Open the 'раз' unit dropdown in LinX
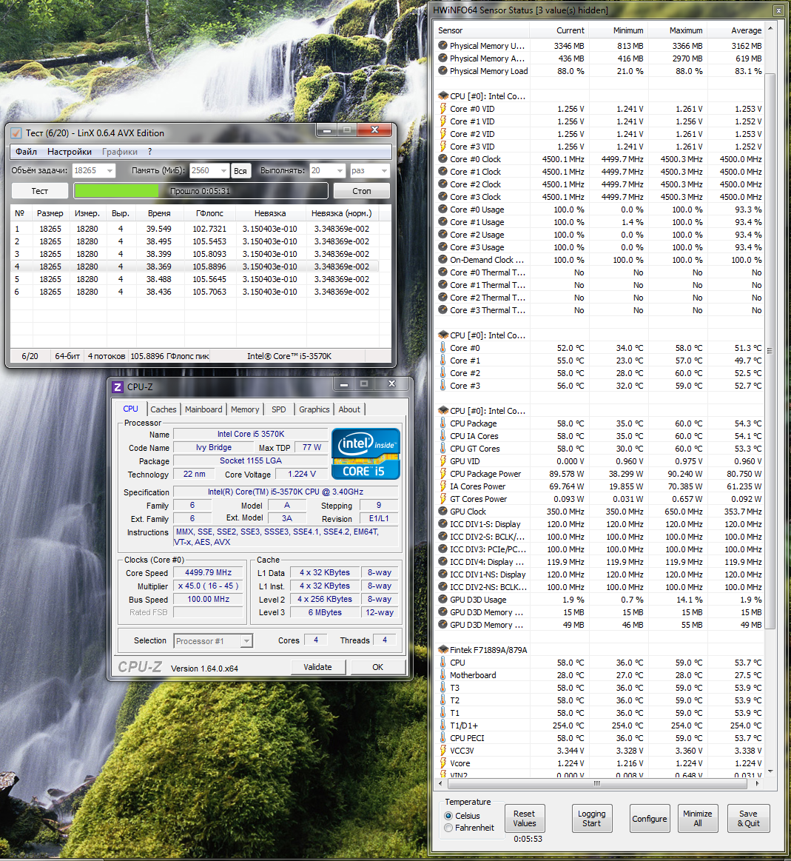The image size is (791, 861). pos(384,171)
